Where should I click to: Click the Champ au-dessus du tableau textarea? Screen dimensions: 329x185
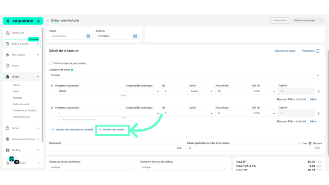pyautogui.click(x=93, y=167)
